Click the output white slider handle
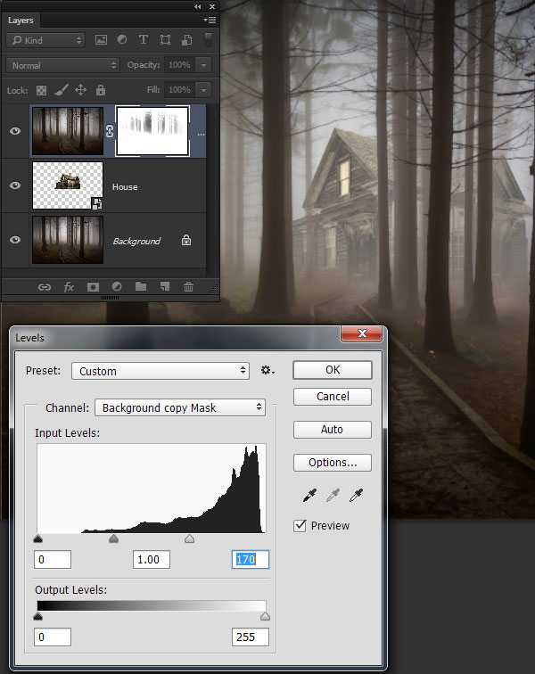The image size is (535, 674). click(266, 616)
